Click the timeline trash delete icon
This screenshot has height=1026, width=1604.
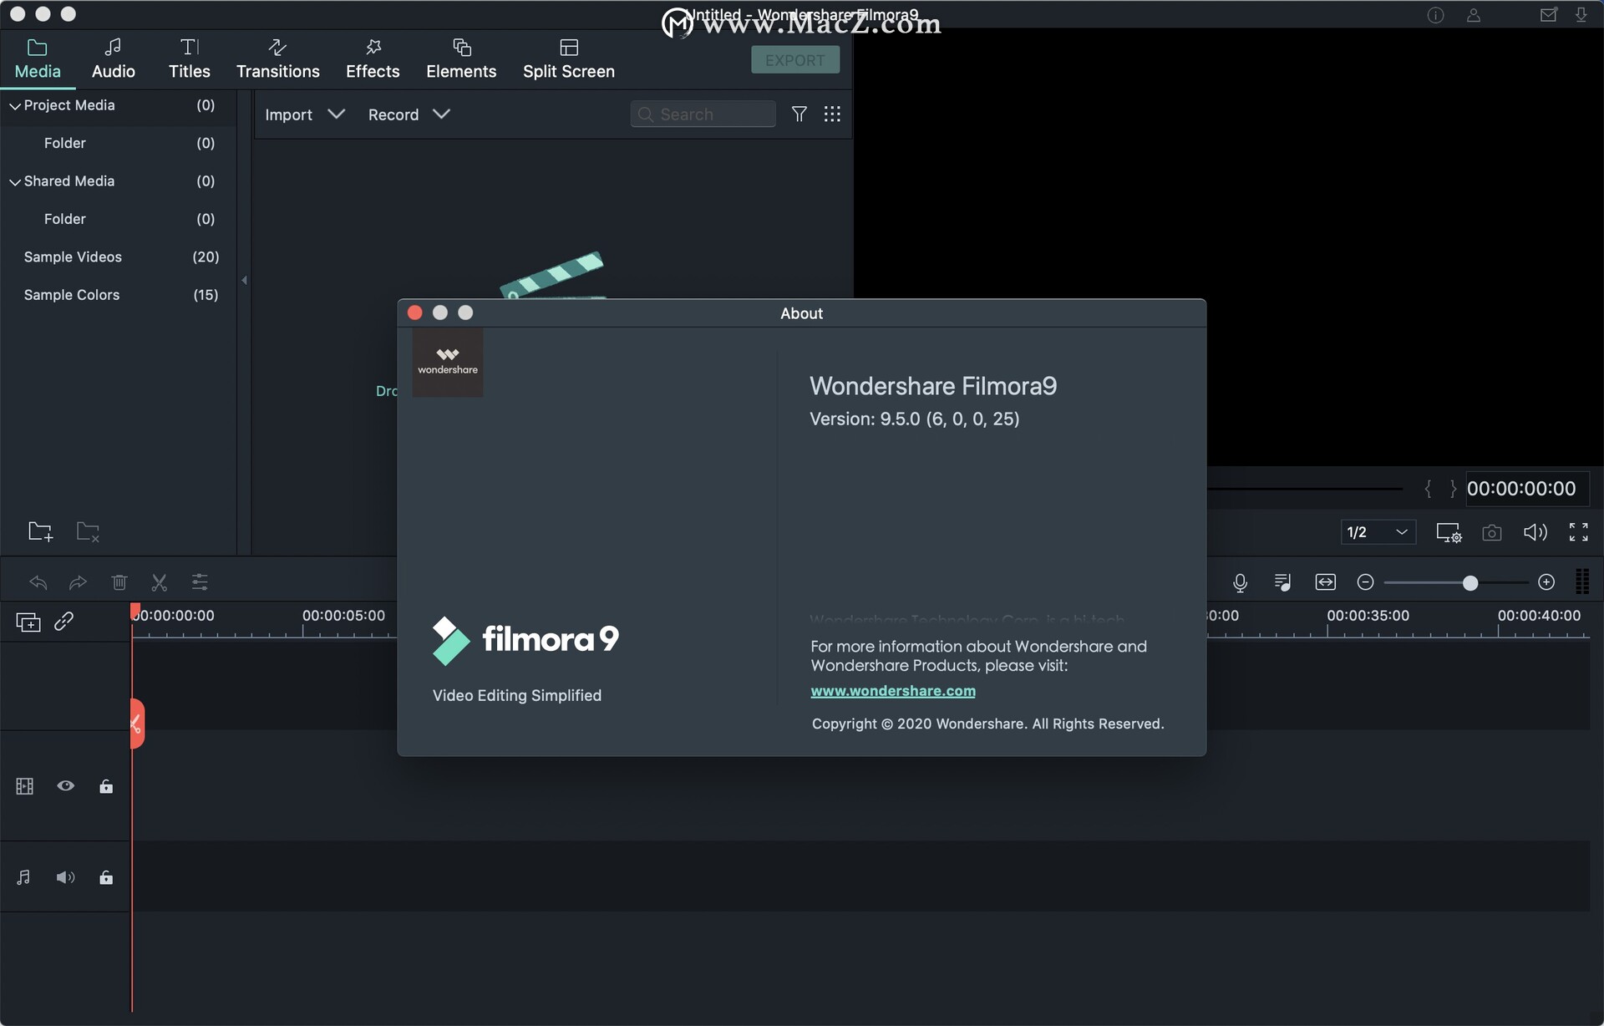119,582
